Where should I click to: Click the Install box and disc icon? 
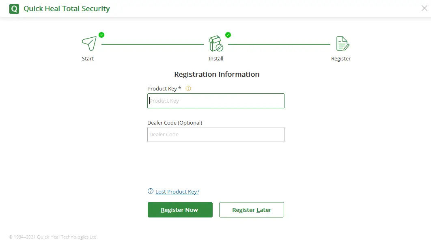pyautogui.click(x=215, y=43)
